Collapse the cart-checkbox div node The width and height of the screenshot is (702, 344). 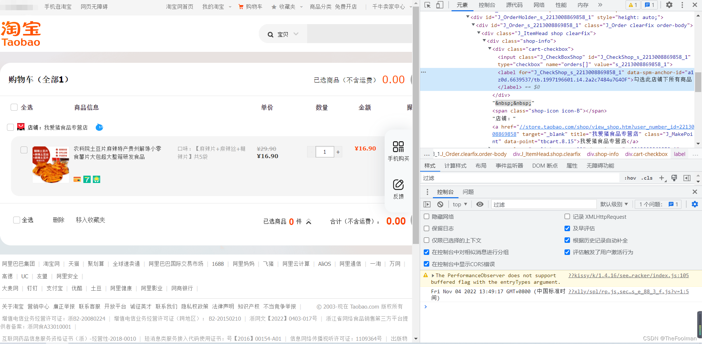(x=490, y=49)
